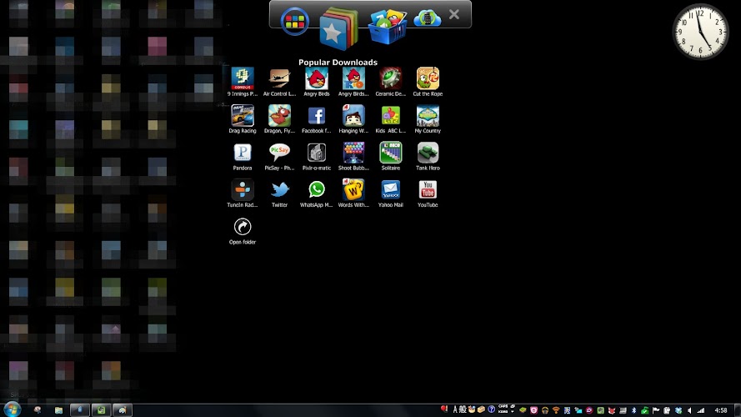
Task: Close the app launcher bar
Action: pos(454,15)
